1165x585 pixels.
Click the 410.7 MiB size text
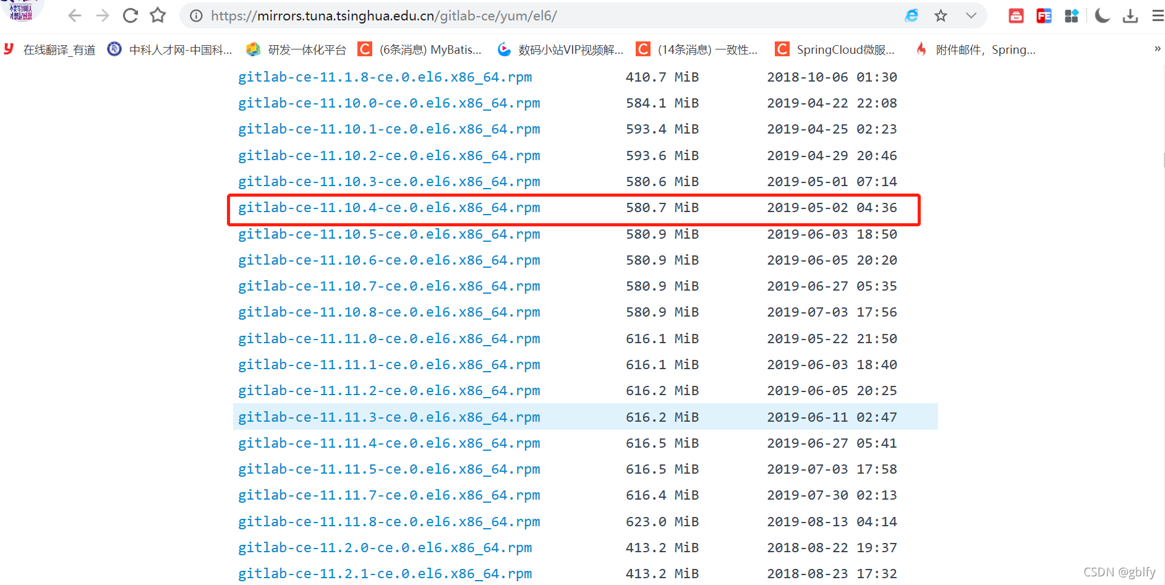(662, 77)
